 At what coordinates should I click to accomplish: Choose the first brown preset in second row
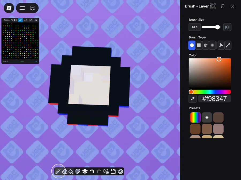[x=195, y=129]
